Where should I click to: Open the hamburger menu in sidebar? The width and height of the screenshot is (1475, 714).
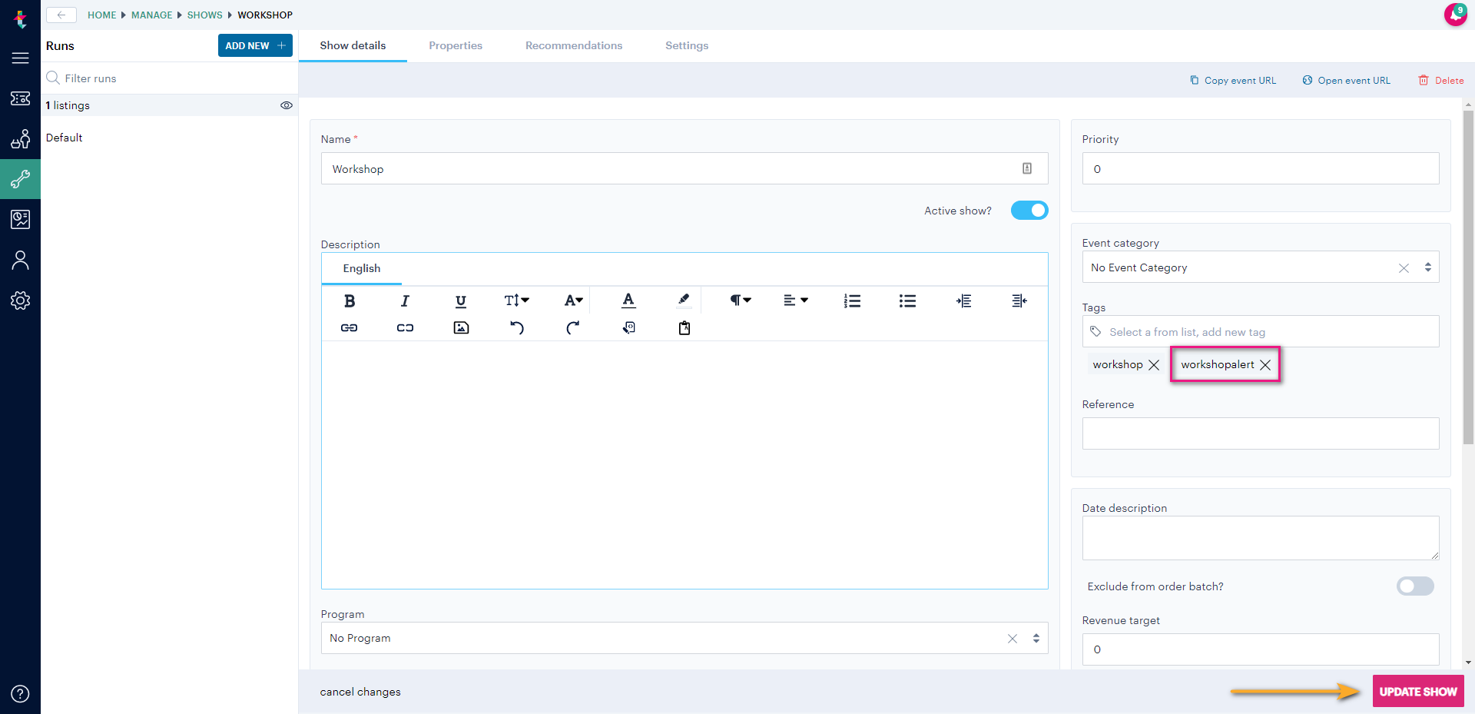pos(21,58)
